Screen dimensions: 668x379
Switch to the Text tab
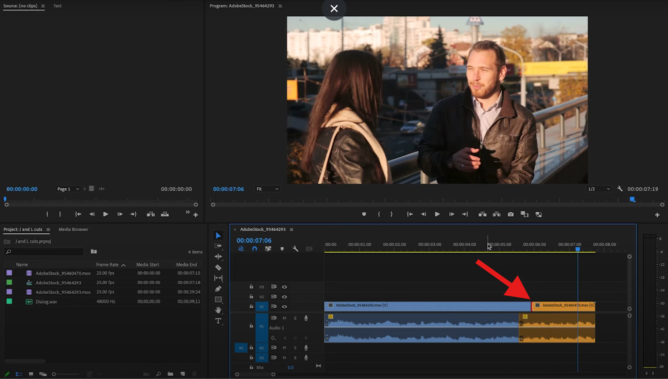point(57,6)
